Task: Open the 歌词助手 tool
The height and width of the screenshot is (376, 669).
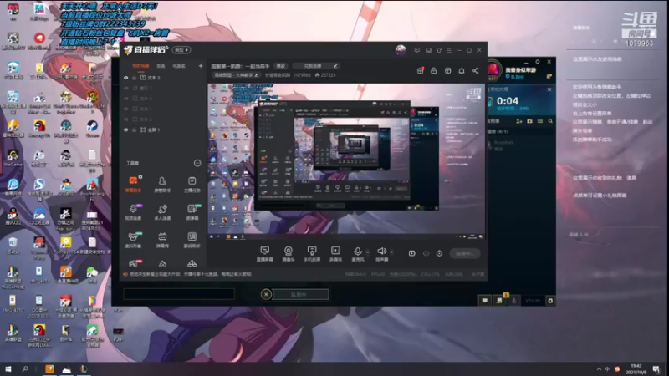Action: (x=192, y=240)
